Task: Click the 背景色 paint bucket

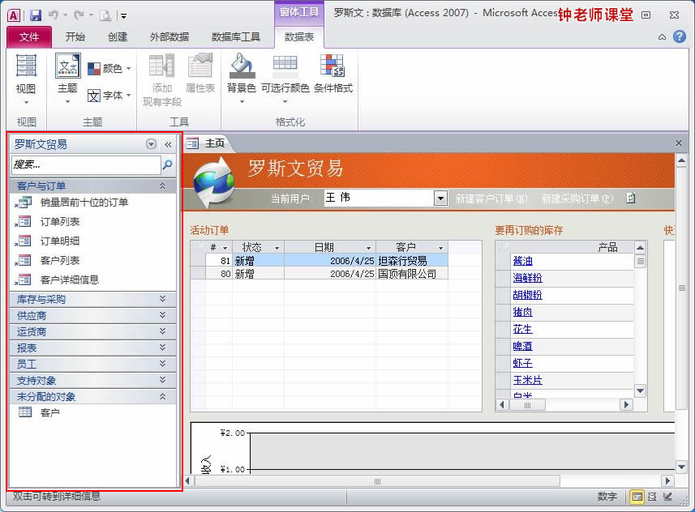Action: [242, 79]
